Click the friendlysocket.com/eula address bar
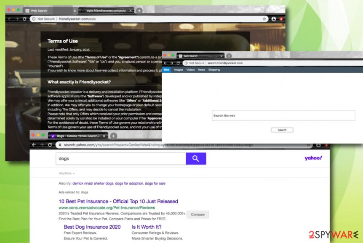 [148, 19]
